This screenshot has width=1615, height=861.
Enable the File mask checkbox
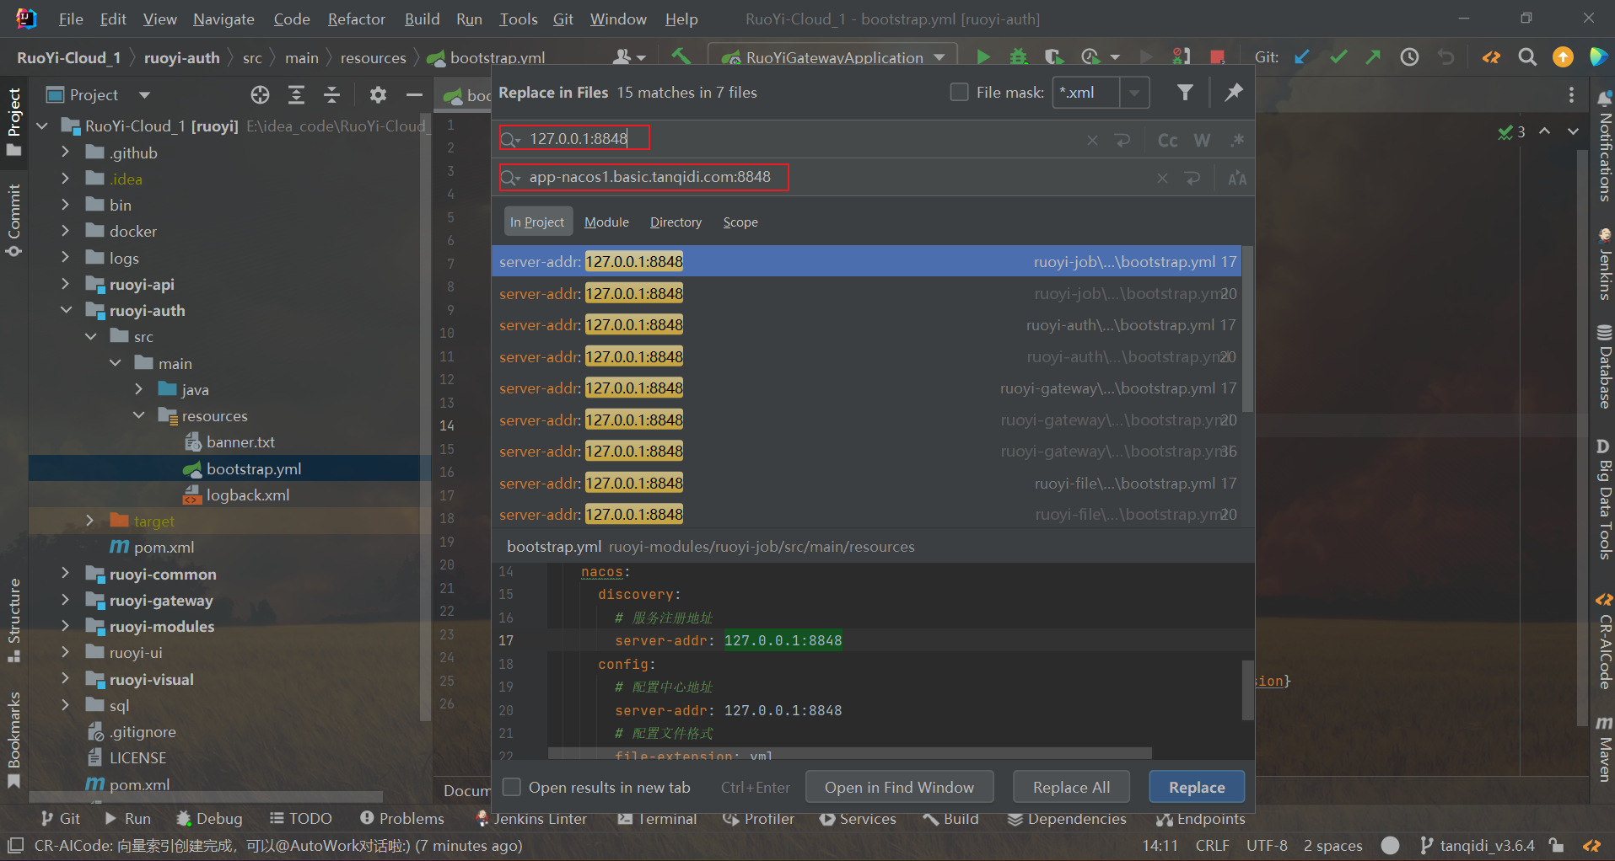(959, 92)
